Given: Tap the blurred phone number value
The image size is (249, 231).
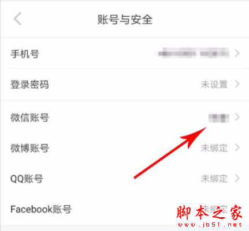Looking at the screenshot, I should tap(194, 53).
